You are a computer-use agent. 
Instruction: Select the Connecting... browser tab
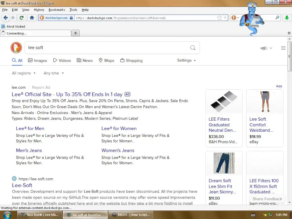[x=36, y=33]
